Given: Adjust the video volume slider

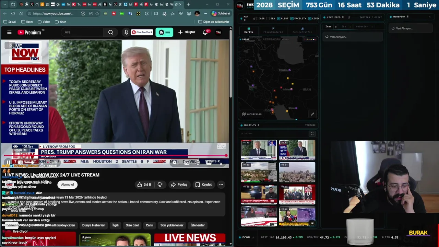Looking at the screenshot, I should 30,162.
